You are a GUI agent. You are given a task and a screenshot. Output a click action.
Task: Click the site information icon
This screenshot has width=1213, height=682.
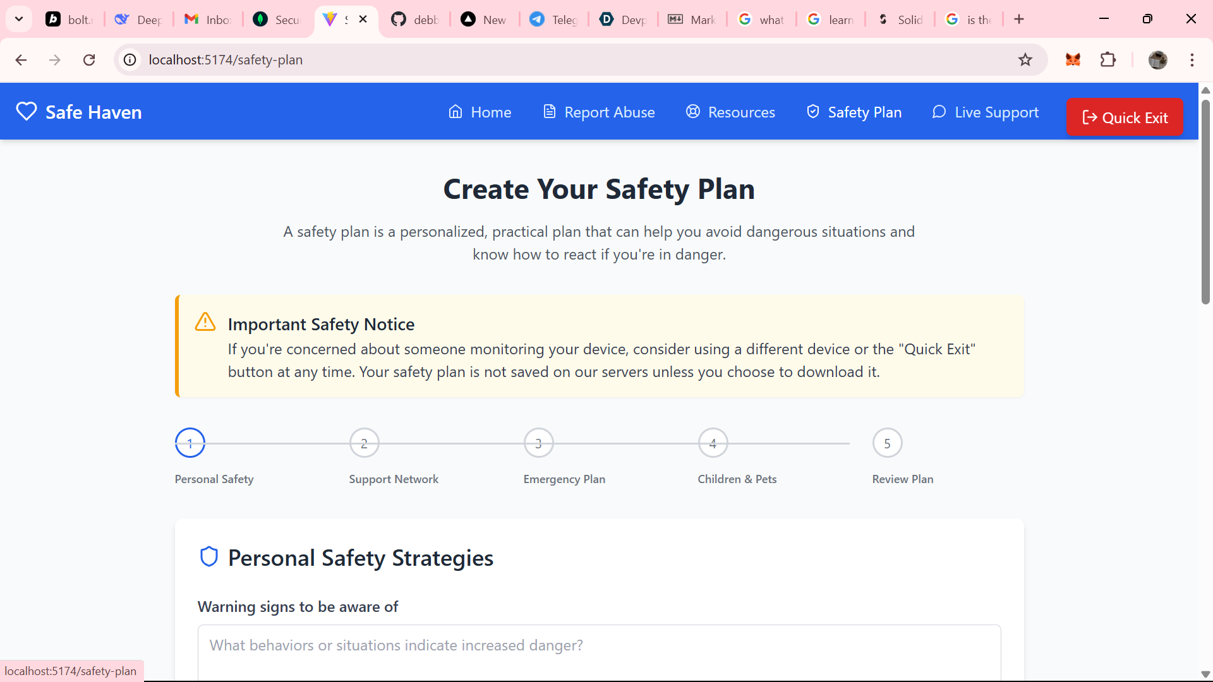click(x=130, y=60)
